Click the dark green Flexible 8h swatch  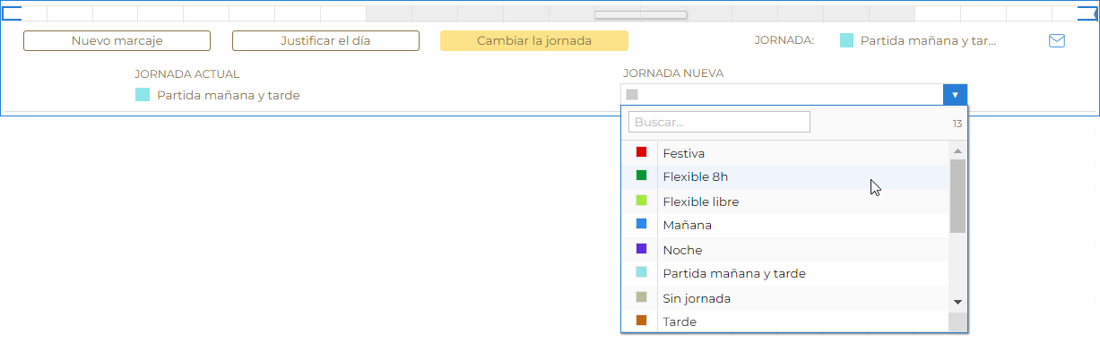pos(641,176)
